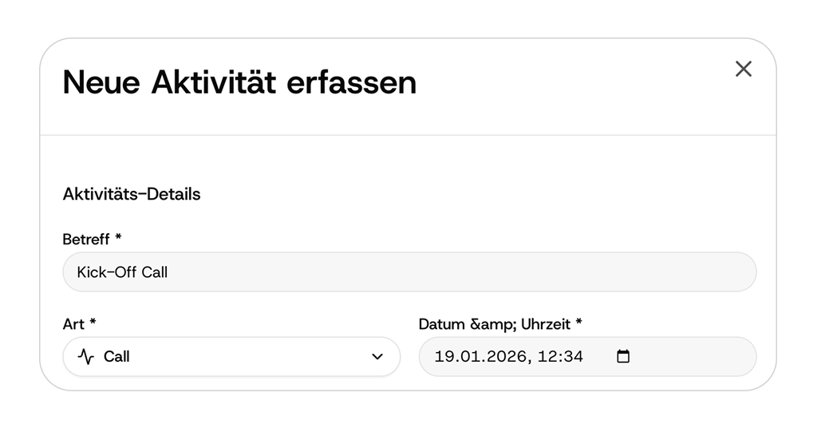
Task: Close the Neue Aktivität erfassen dialog
Action: [744, 69]
